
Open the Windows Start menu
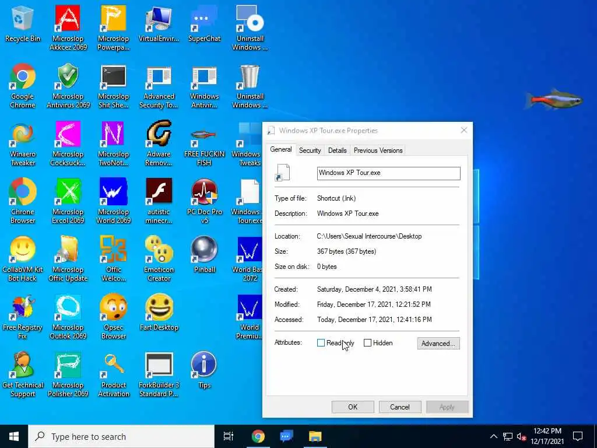point(14,436)
